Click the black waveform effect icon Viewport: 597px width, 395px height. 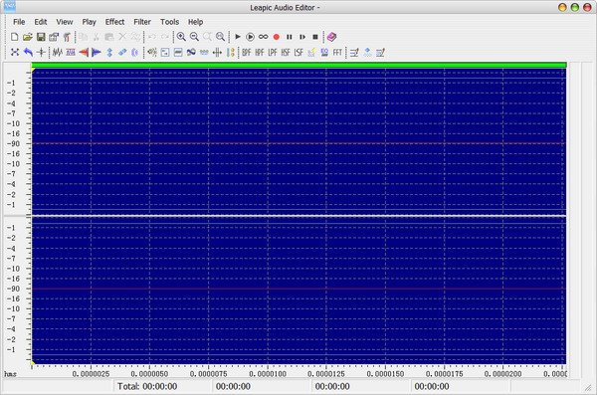[x=58, y=52]
